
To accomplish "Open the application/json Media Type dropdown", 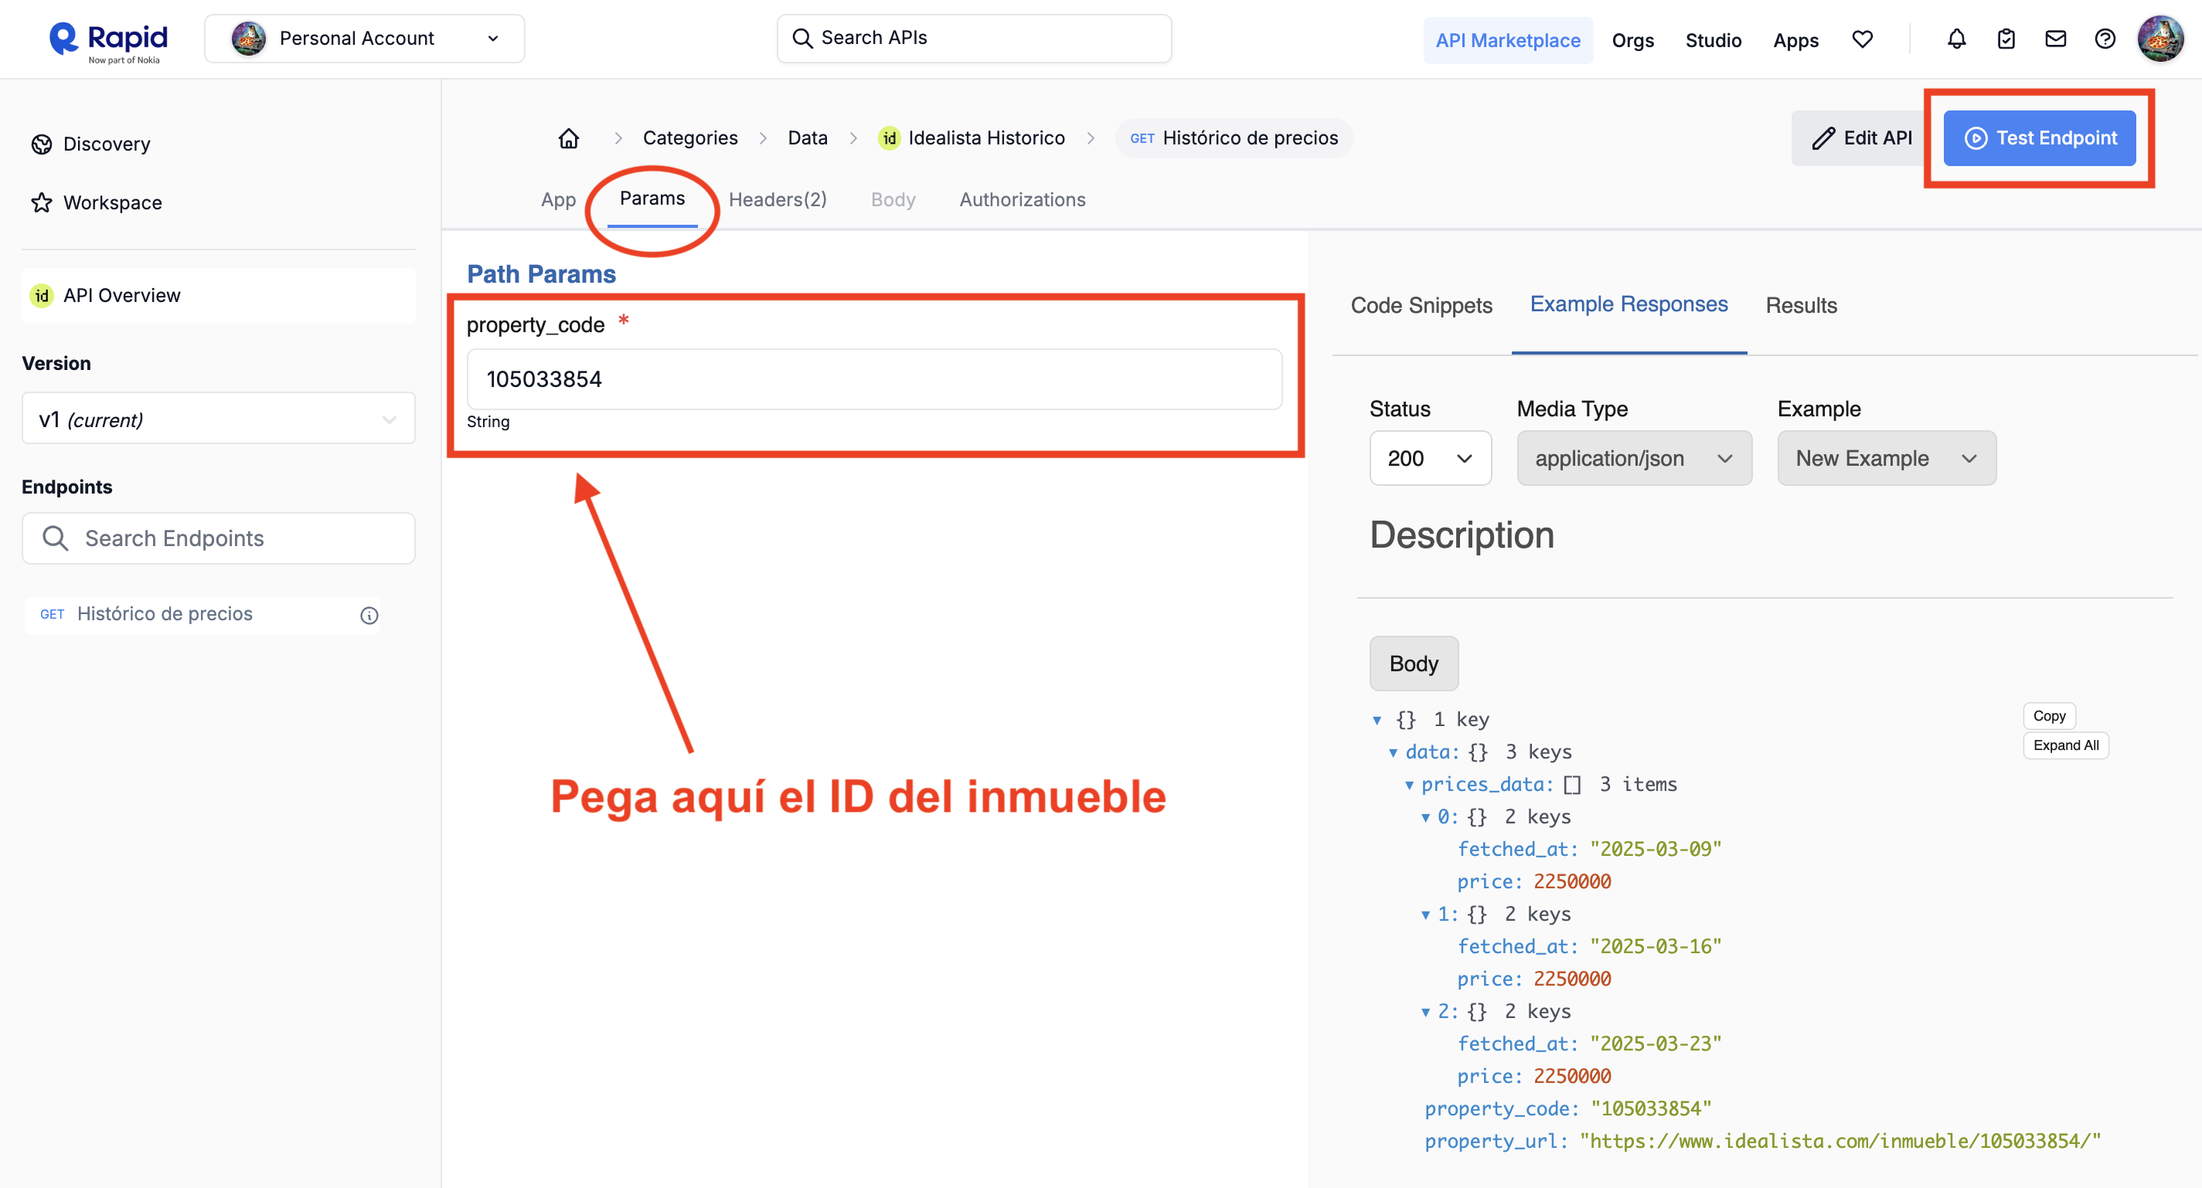I will 1634,459.
